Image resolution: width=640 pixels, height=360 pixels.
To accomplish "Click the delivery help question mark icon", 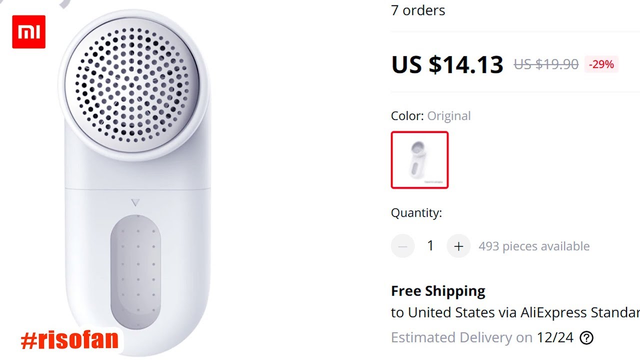I will click(x=586, y=338).
